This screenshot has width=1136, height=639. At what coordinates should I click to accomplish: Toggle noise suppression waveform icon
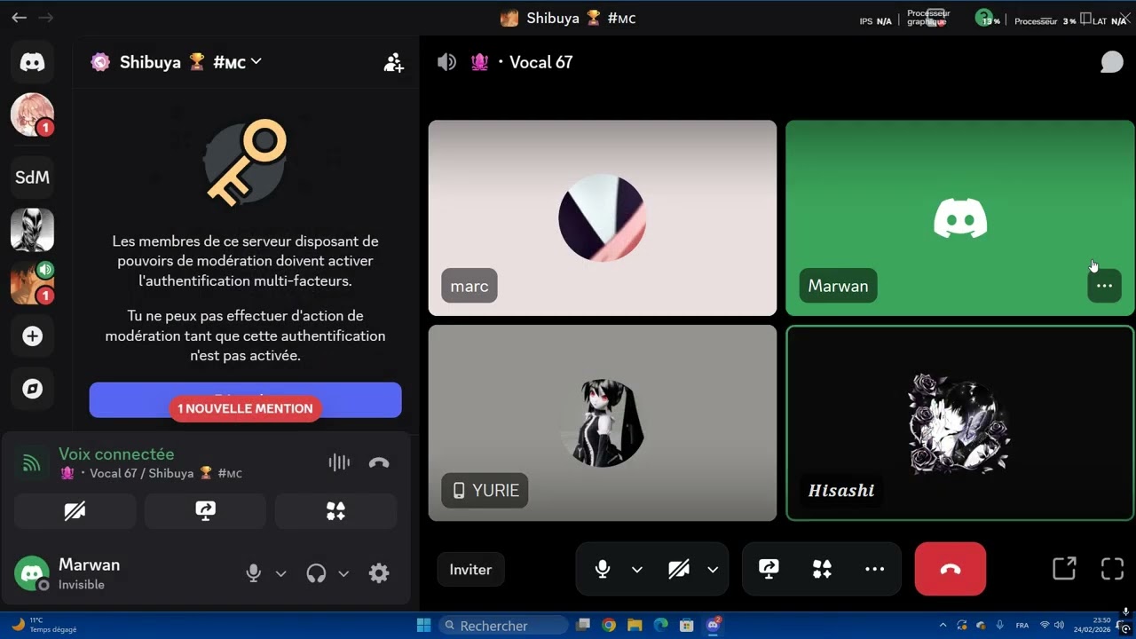click(x=339, y=462)
